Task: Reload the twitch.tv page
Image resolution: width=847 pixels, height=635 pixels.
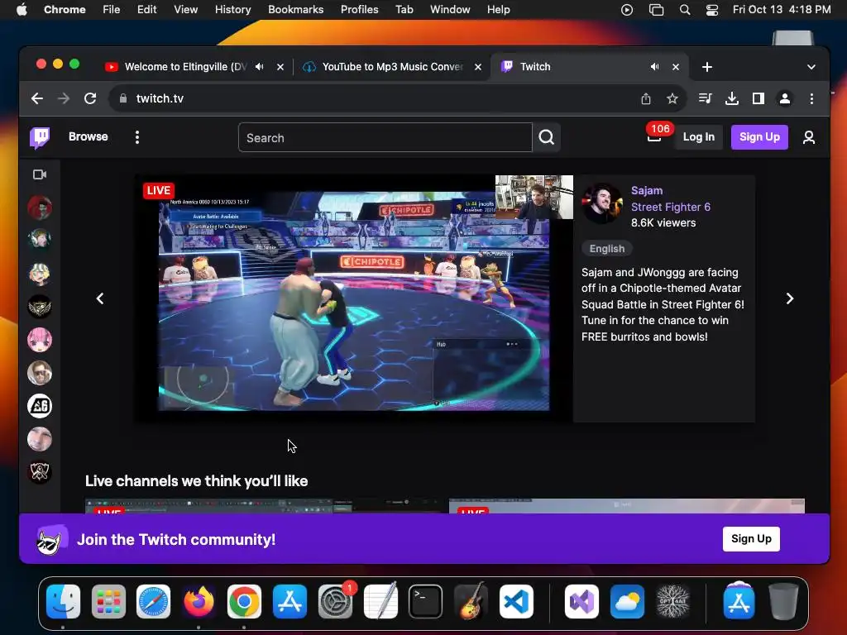Action: tap(90, 98)
